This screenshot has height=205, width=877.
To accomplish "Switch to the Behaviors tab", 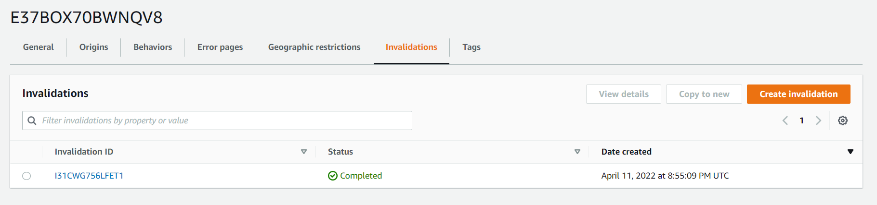I will click(x=153, y=47).
